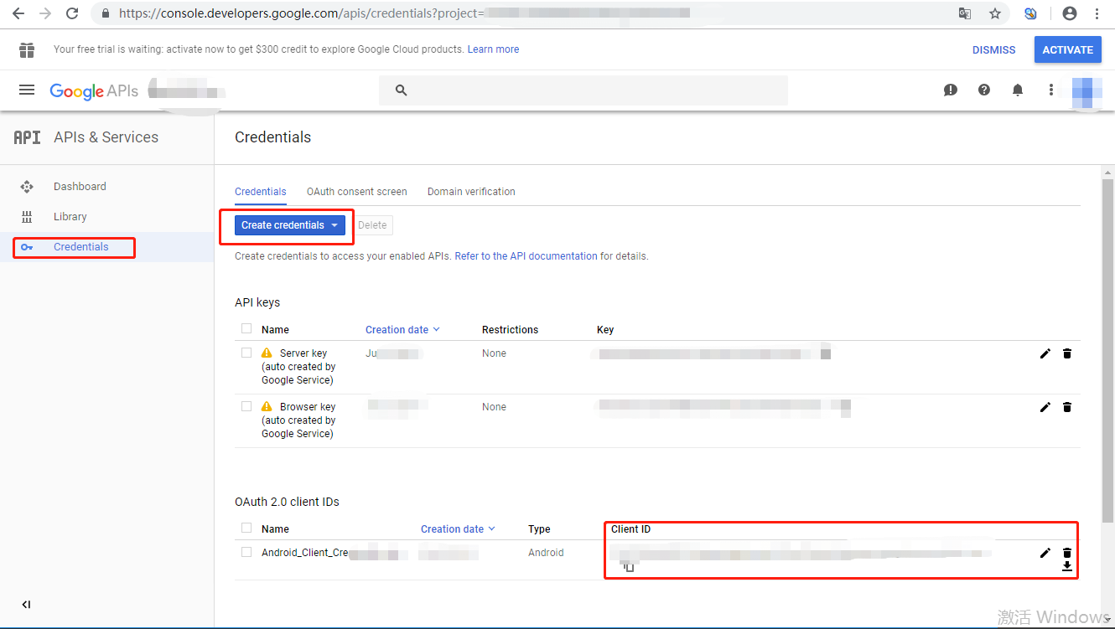The height and width of the screenshot is (629, 1115).
Task: Click the translate page icon in address bar
Action: [965, 13]
